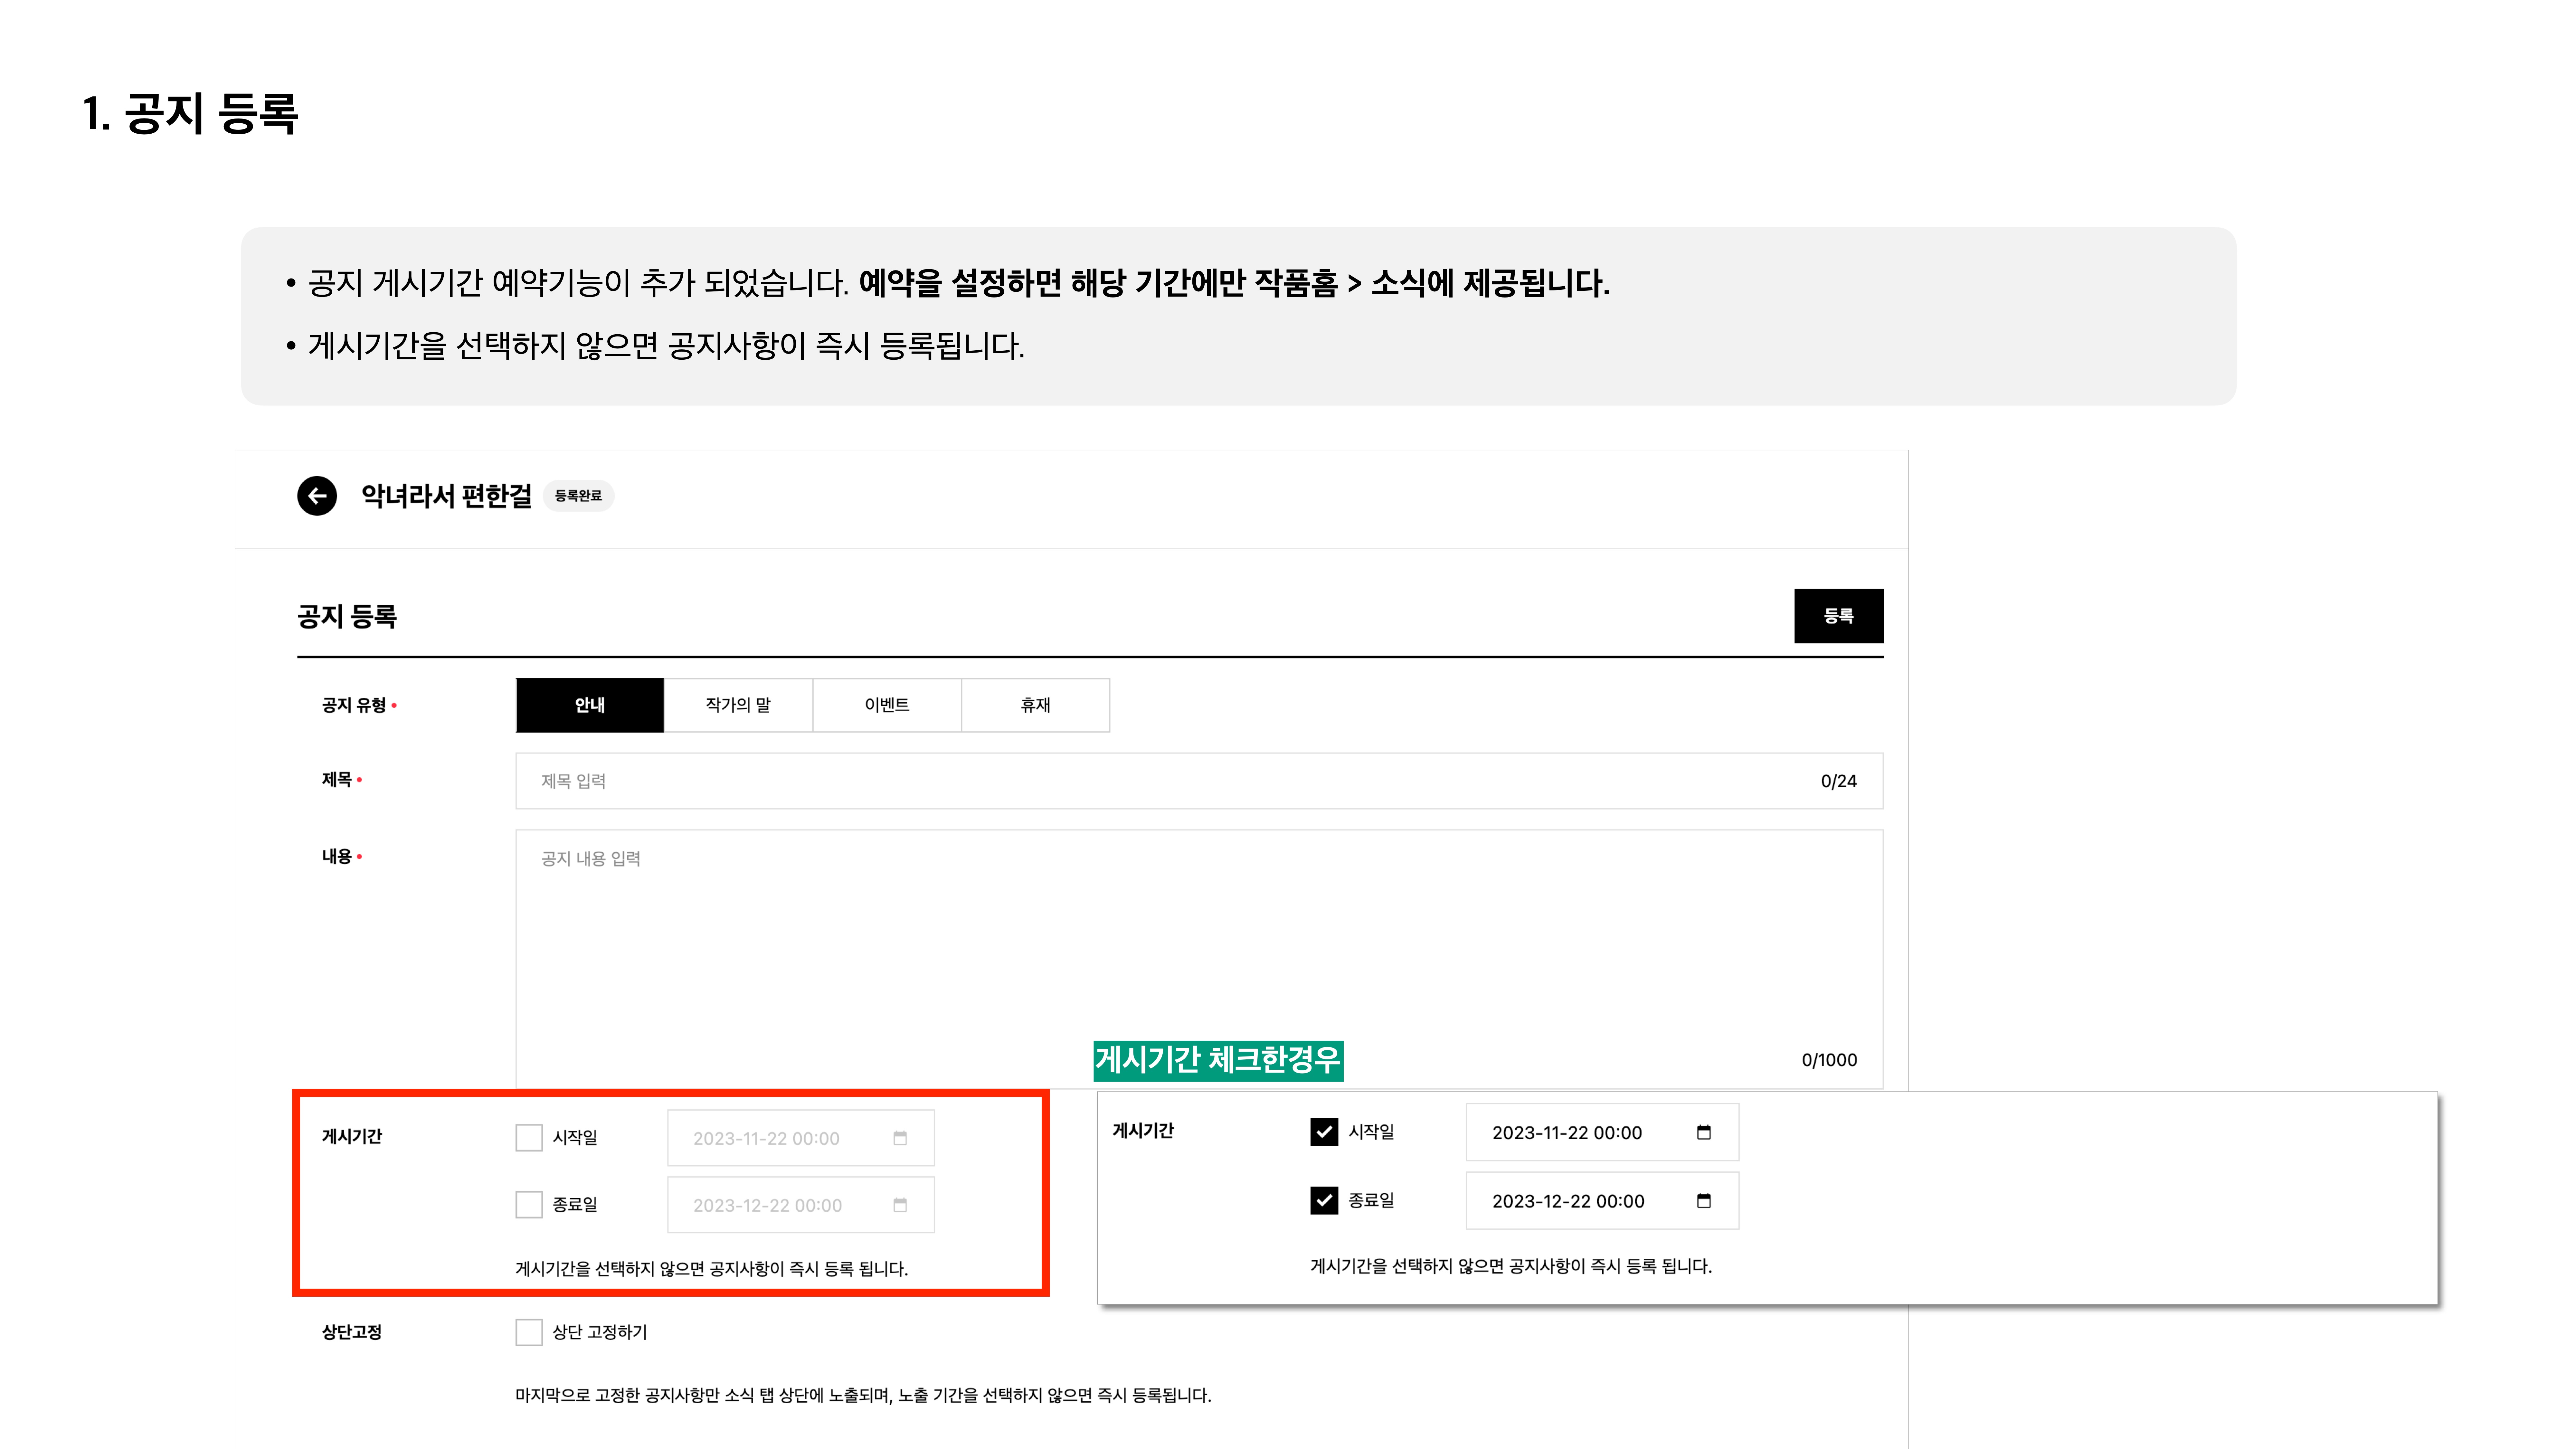Select the 안내 notice type tab

590,705
